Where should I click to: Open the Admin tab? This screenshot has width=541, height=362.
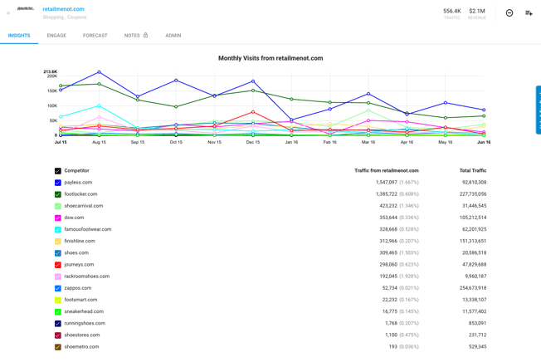173,36
